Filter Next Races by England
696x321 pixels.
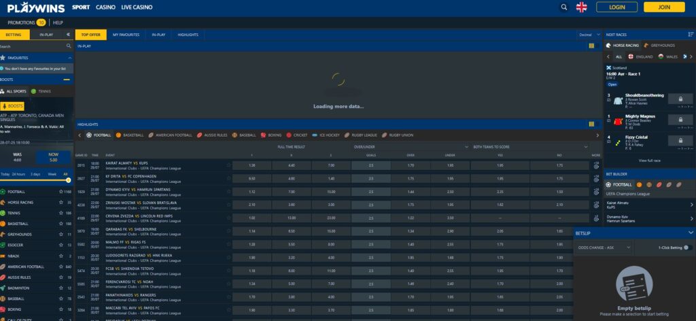[x=640, y=57]
